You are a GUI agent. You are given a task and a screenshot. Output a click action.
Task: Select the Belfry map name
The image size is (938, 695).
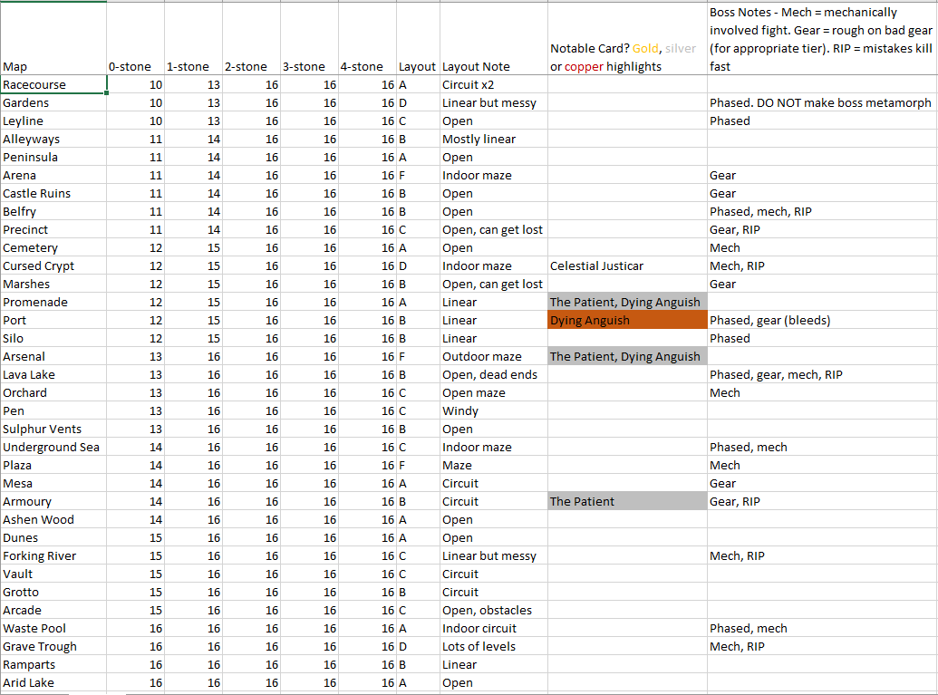coord(53,212)
